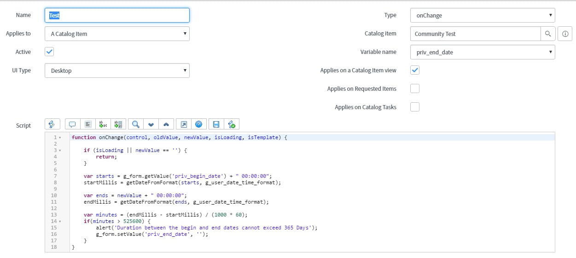The image size is (576, 258).
Task: Open script search with the magnifier icon
Action: point(135,124)
